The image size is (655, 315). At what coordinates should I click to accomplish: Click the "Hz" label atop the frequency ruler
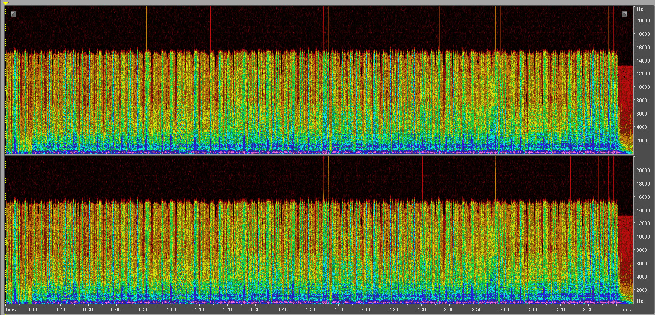click(639, 9)
